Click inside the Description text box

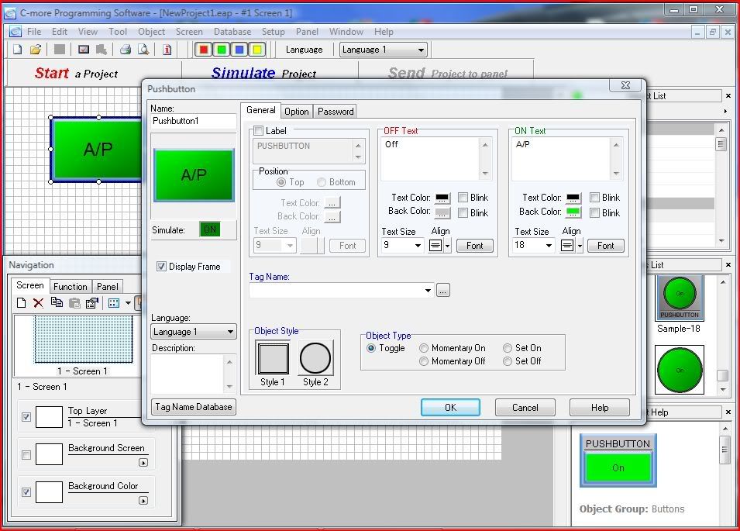(188, 373)
